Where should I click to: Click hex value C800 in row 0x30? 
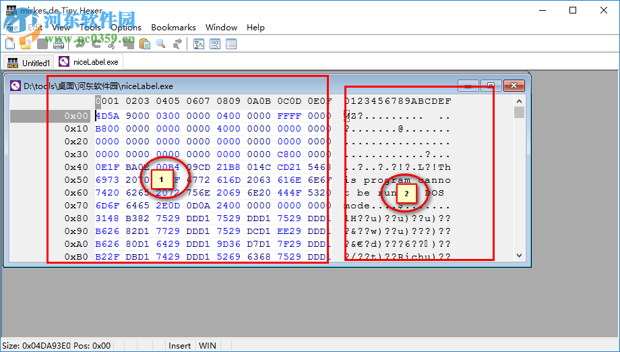pos(289,154)
